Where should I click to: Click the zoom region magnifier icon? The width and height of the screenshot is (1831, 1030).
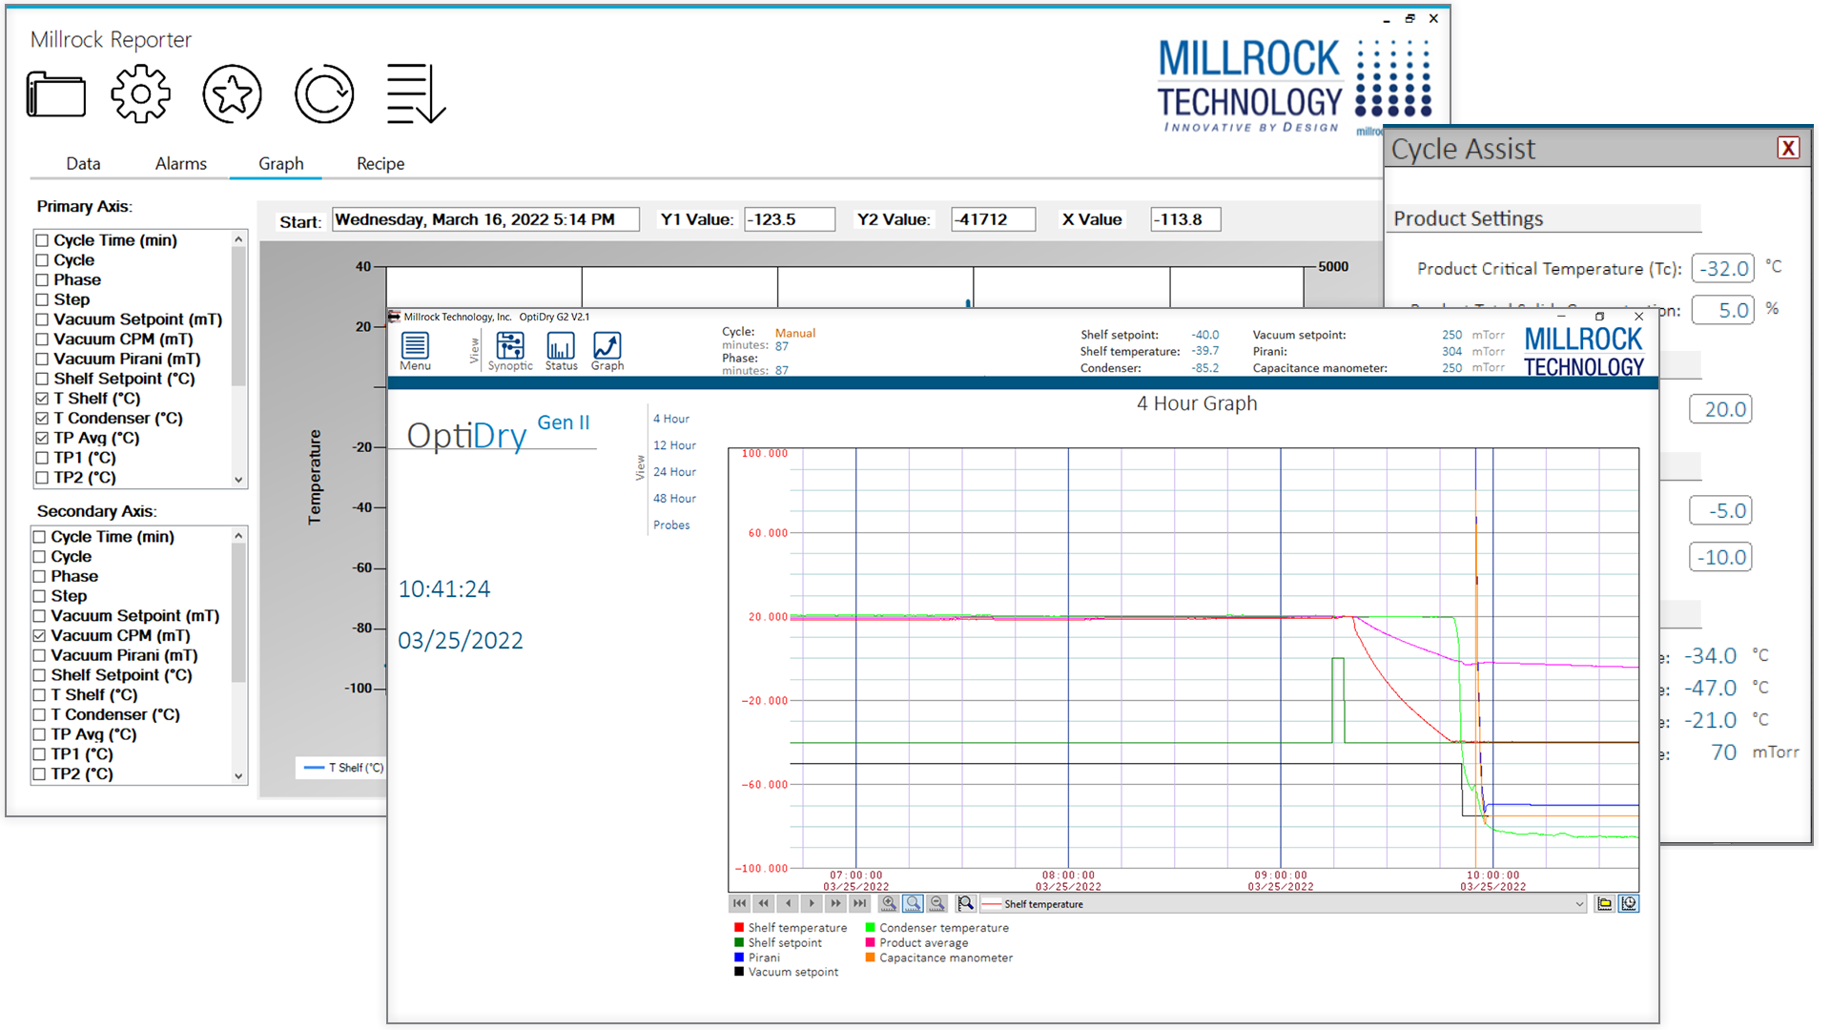click(966, 903)
